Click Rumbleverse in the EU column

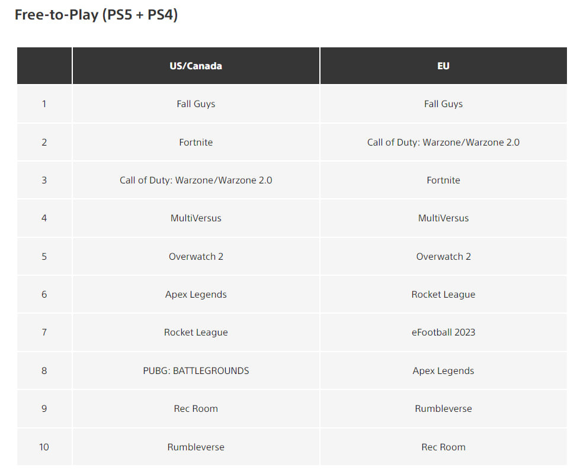(x=443, y=408)
